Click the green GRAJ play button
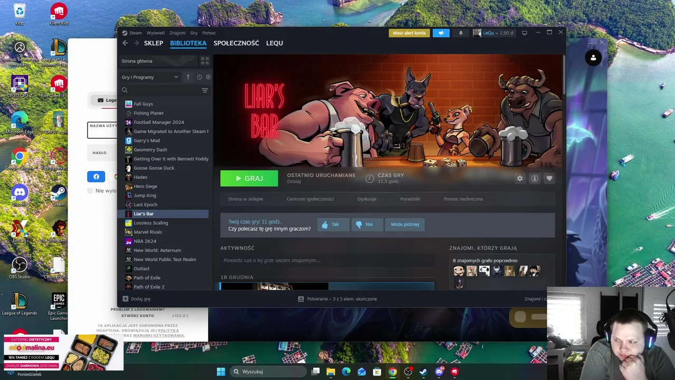Screen dimensions: 675x380 coord(249,178)
